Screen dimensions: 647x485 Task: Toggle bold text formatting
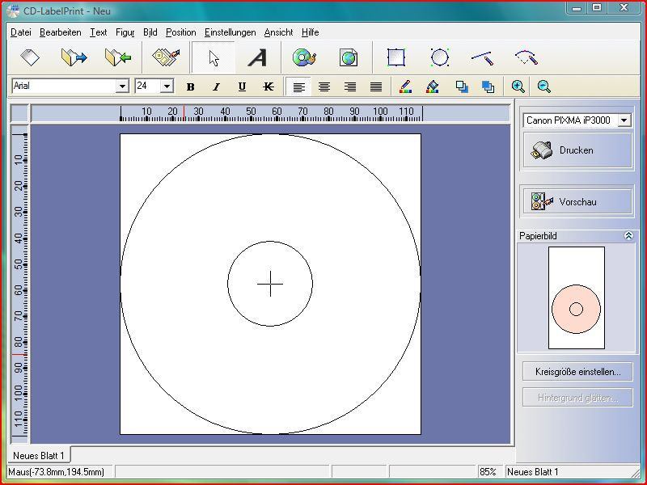click(x=191, y=86)
